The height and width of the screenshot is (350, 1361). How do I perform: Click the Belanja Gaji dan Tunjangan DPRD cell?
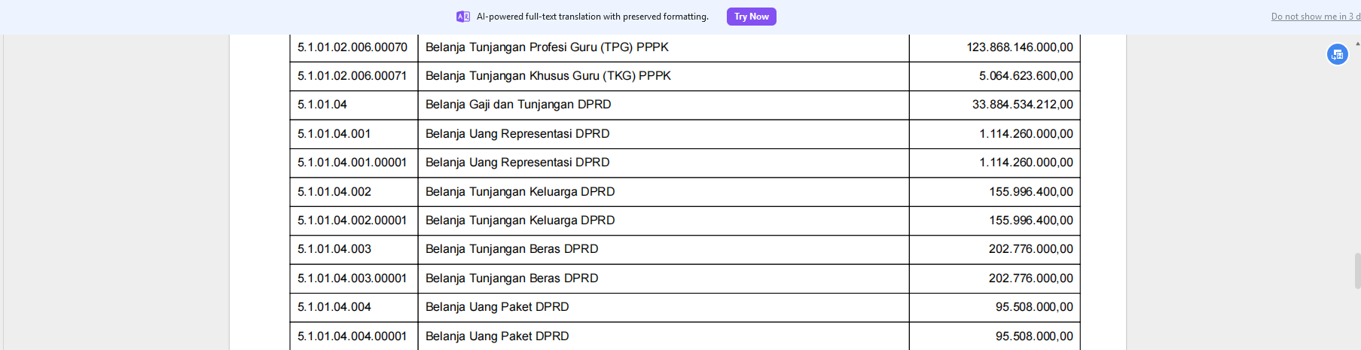518,105
